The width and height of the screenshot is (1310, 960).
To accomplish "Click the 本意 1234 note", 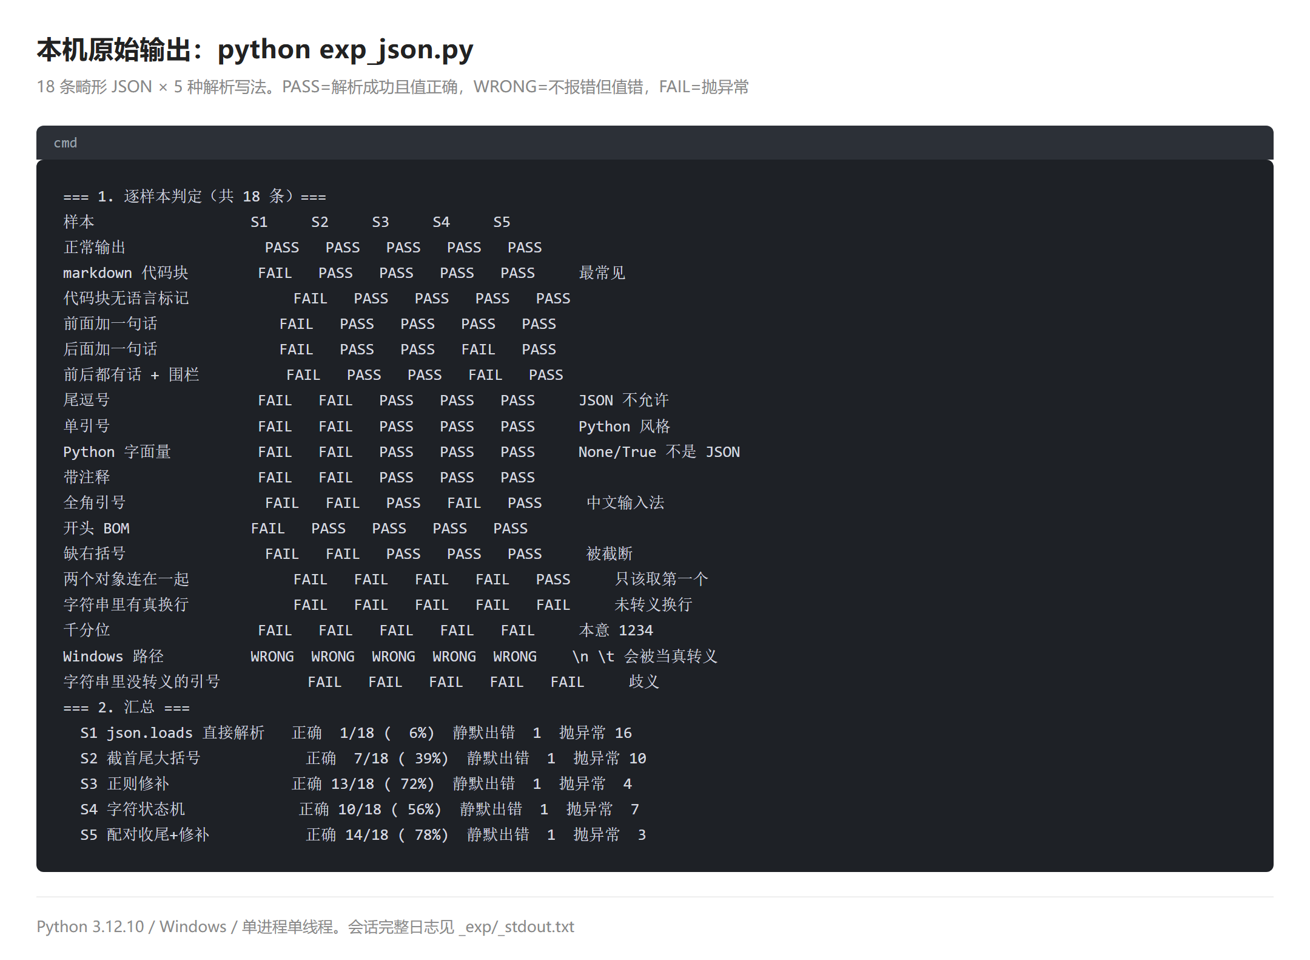I will (x=616, y=630).
